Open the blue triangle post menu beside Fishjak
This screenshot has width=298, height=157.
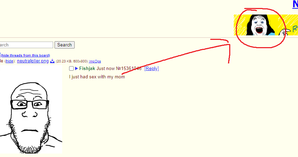(76, 69)
